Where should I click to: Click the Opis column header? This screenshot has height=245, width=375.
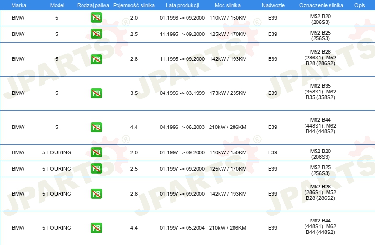click(x=360, y=5)
